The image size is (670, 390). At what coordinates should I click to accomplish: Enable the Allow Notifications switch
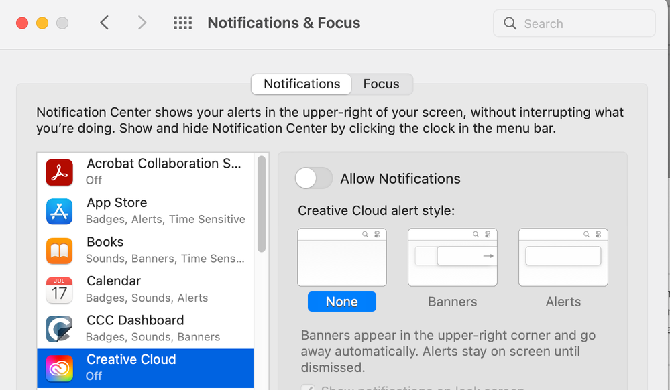point(314,178)
